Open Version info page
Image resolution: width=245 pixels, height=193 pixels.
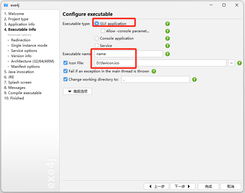tap(21, 56)
